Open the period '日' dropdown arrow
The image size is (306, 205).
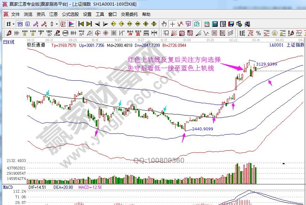point(13,24)
